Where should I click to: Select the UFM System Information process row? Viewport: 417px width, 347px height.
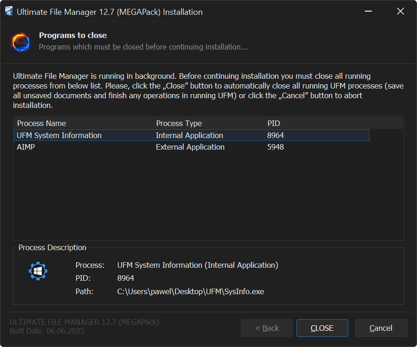(59, 135)
